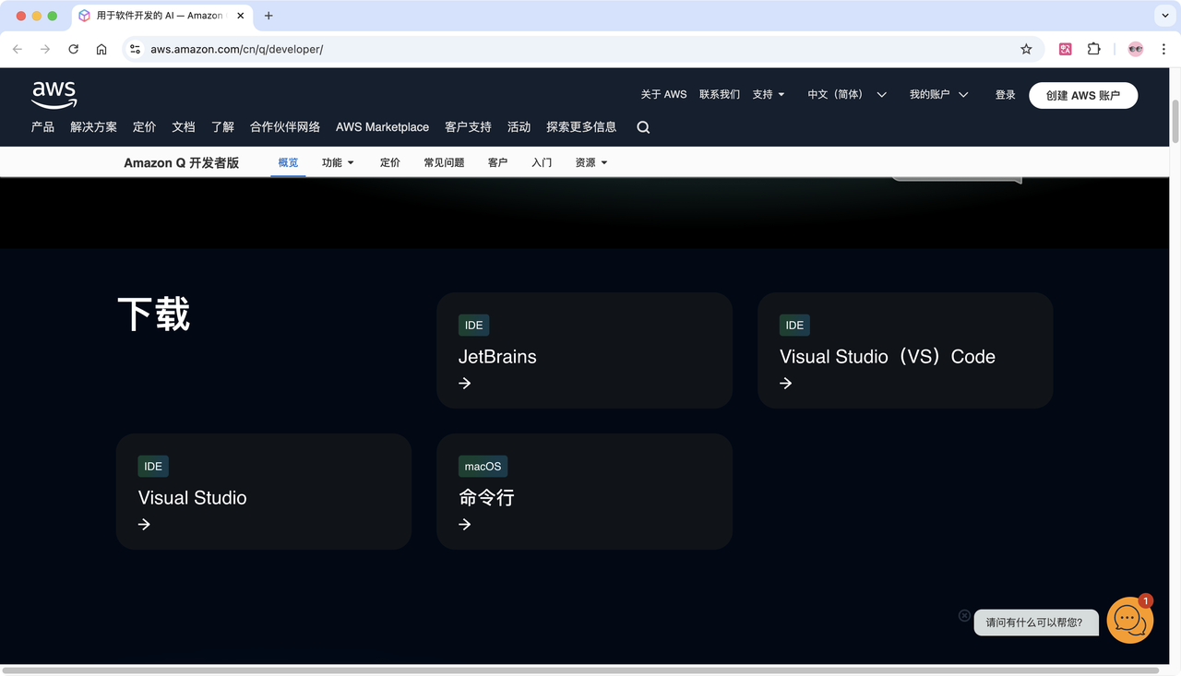Click the horizontal page scrollbar
Viewport: 1181px width, 676px height.
pyautogui.click(x=579, y=670)
